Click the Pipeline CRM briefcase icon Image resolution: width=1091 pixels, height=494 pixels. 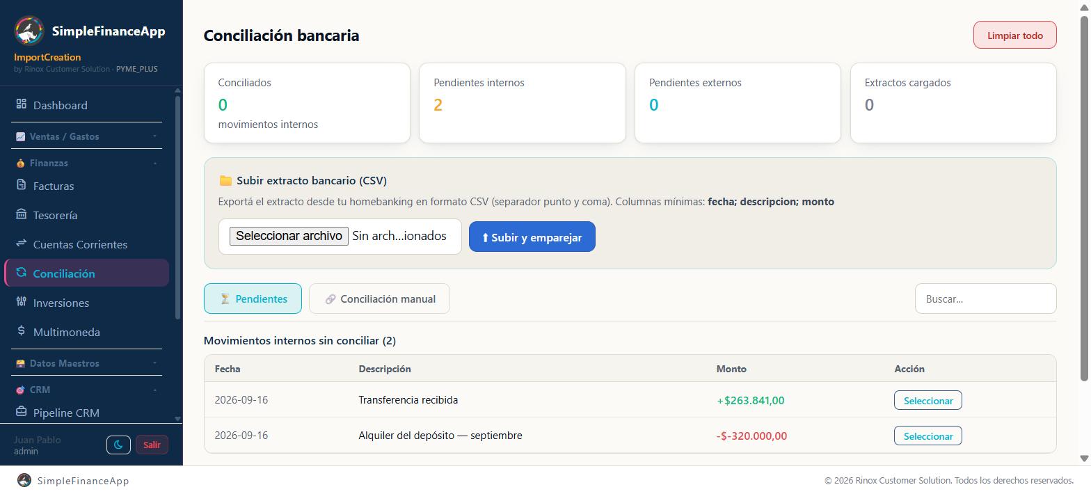[x=21, y=412]
